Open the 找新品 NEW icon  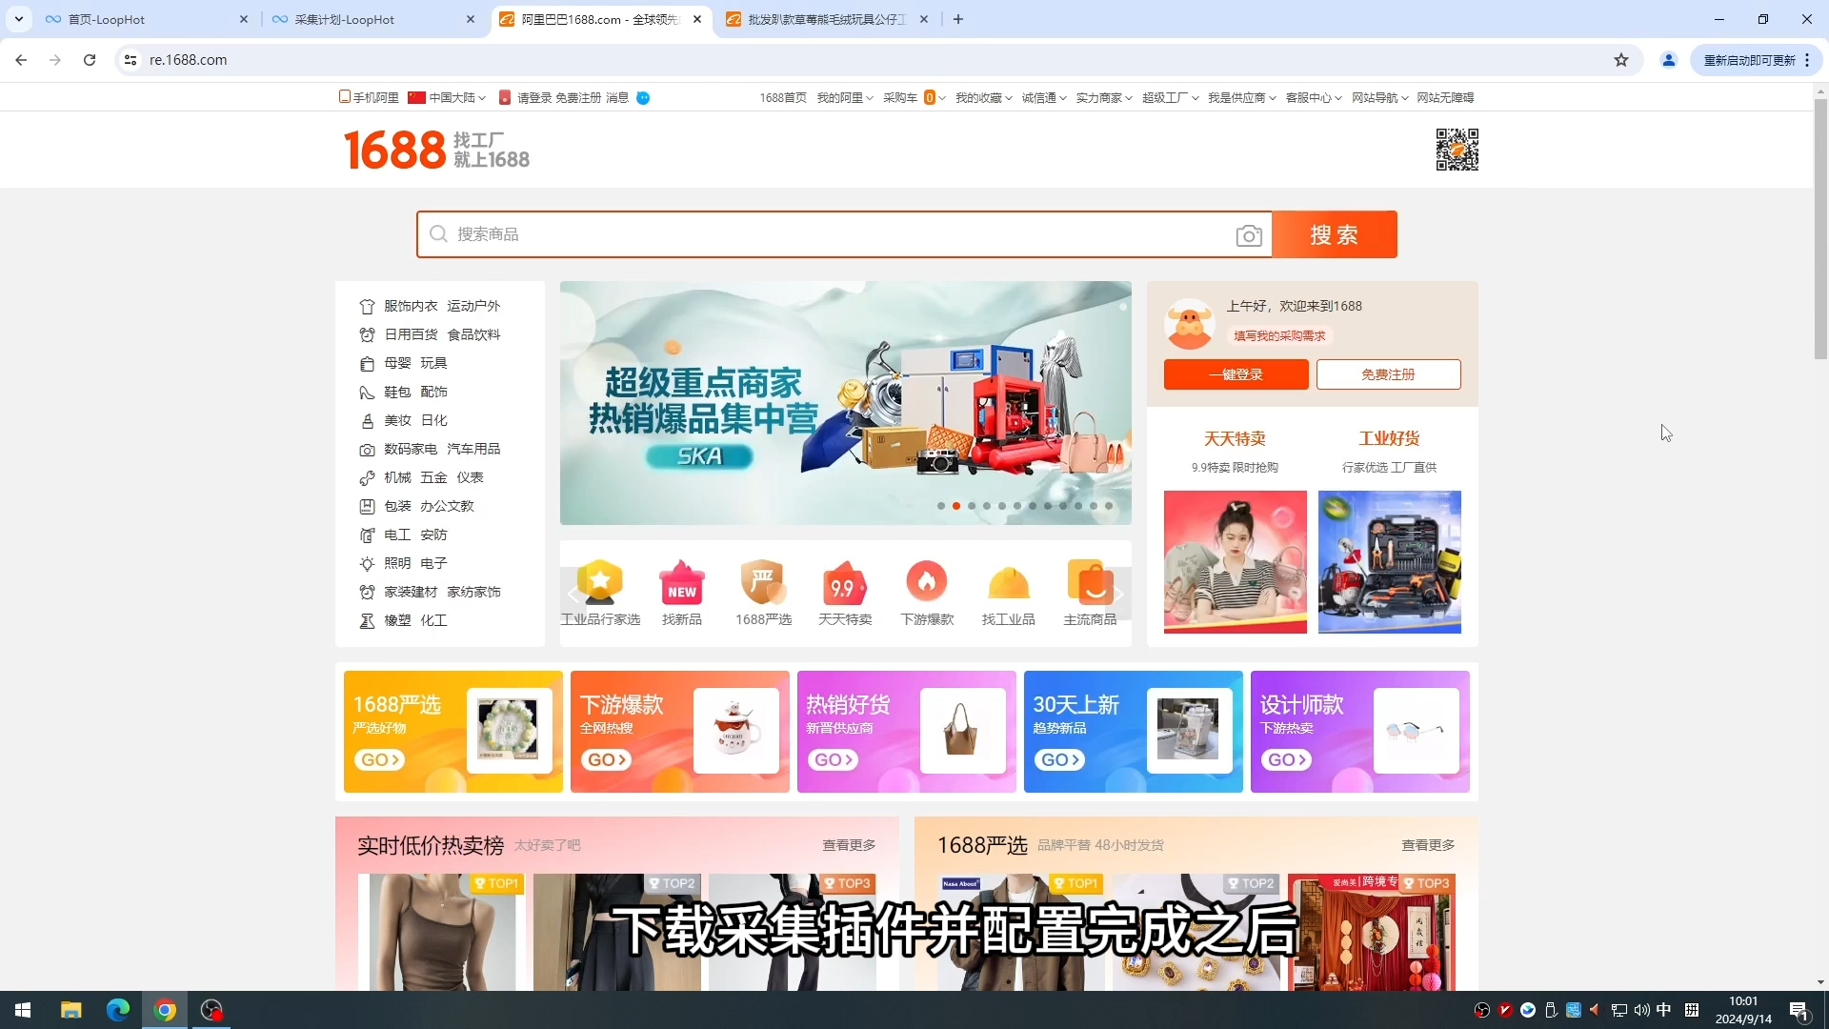[681, 583]
